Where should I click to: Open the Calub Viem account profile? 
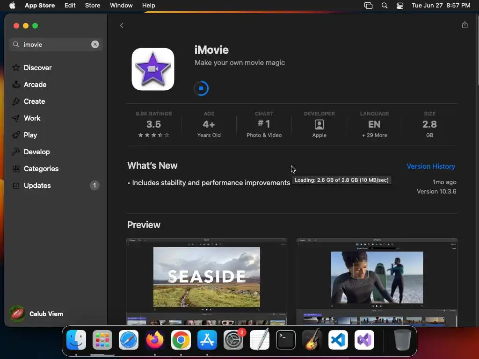click(36, 314)
